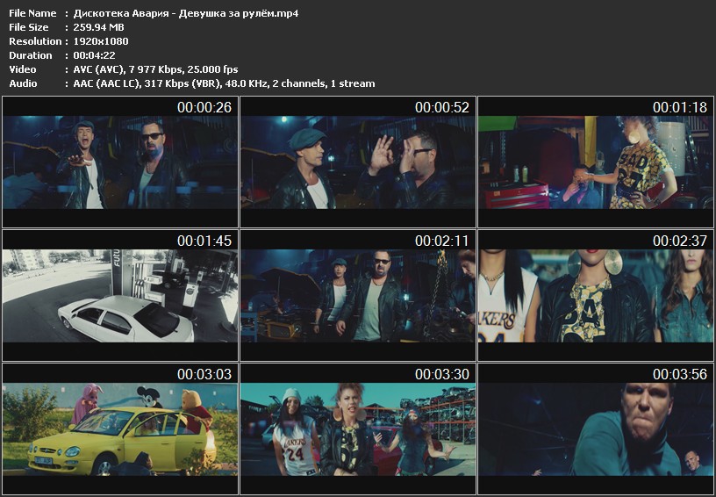
Task: Click the 00:00:26 timestamp label
Action: click(x=204, y=107)
